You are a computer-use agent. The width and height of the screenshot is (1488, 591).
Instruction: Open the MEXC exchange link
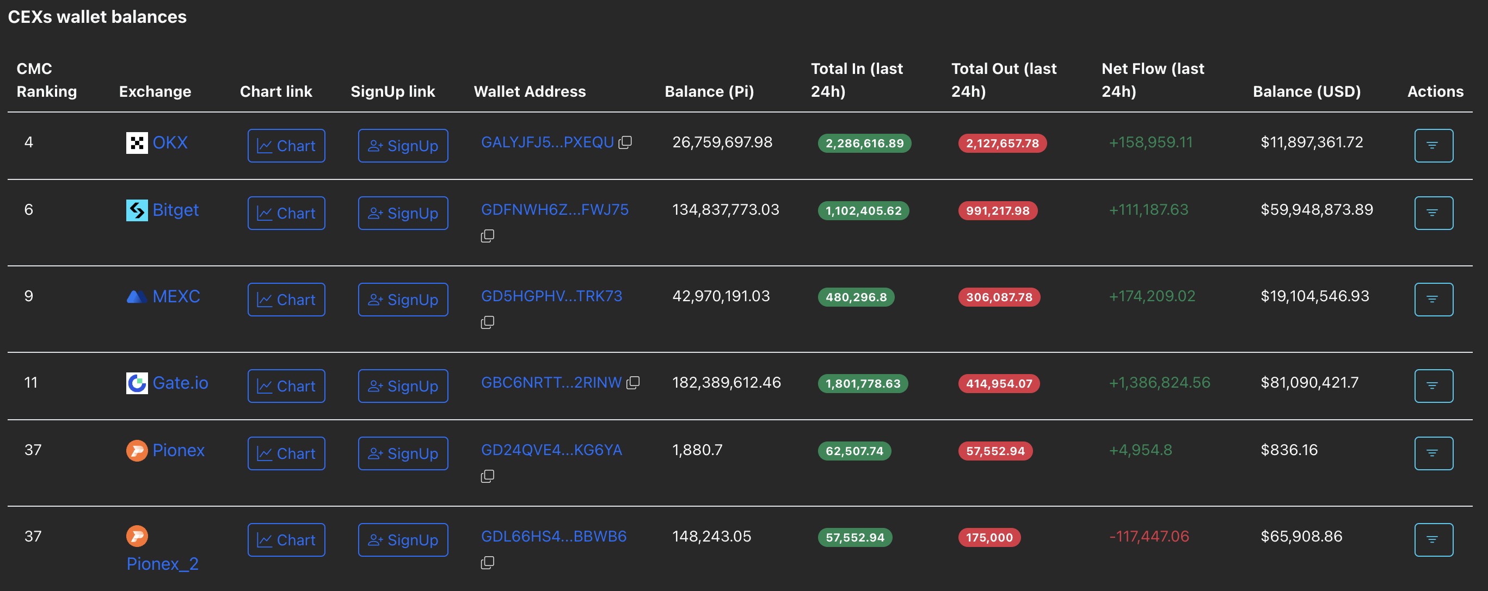(176, 297)
